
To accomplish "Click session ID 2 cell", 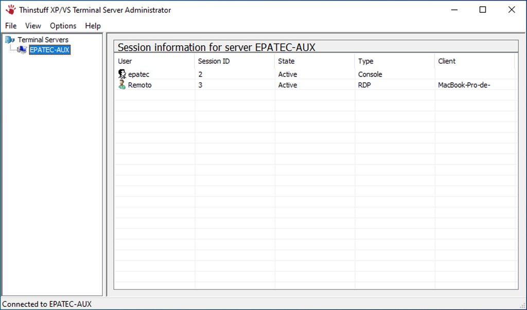I will point(200,74).
